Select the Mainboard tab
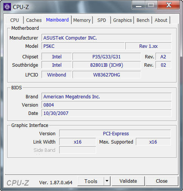The width and height of the screenshot is (183, 191). 57,20
